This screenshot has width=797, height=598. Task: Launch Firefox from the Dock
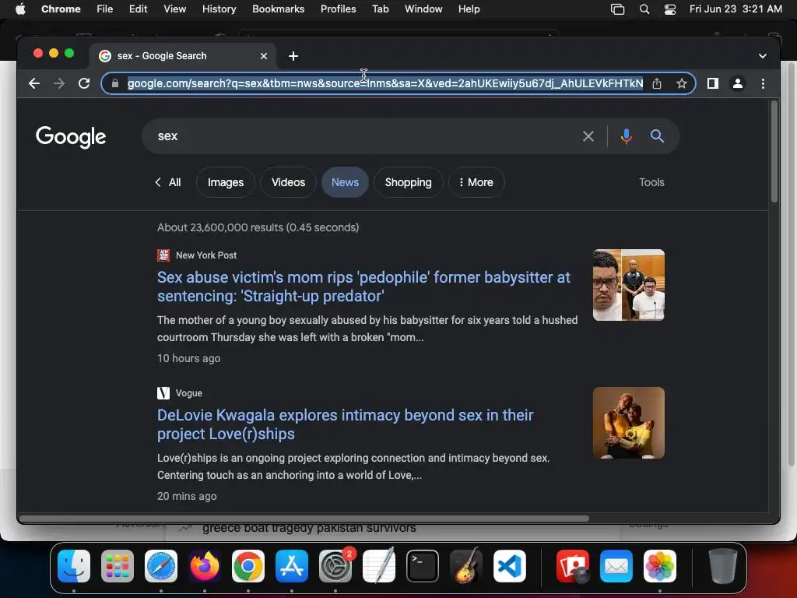[x=205, y=566]
